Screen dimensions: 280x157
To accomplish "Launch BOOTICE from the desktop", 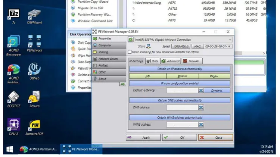I will coord(14,99).
